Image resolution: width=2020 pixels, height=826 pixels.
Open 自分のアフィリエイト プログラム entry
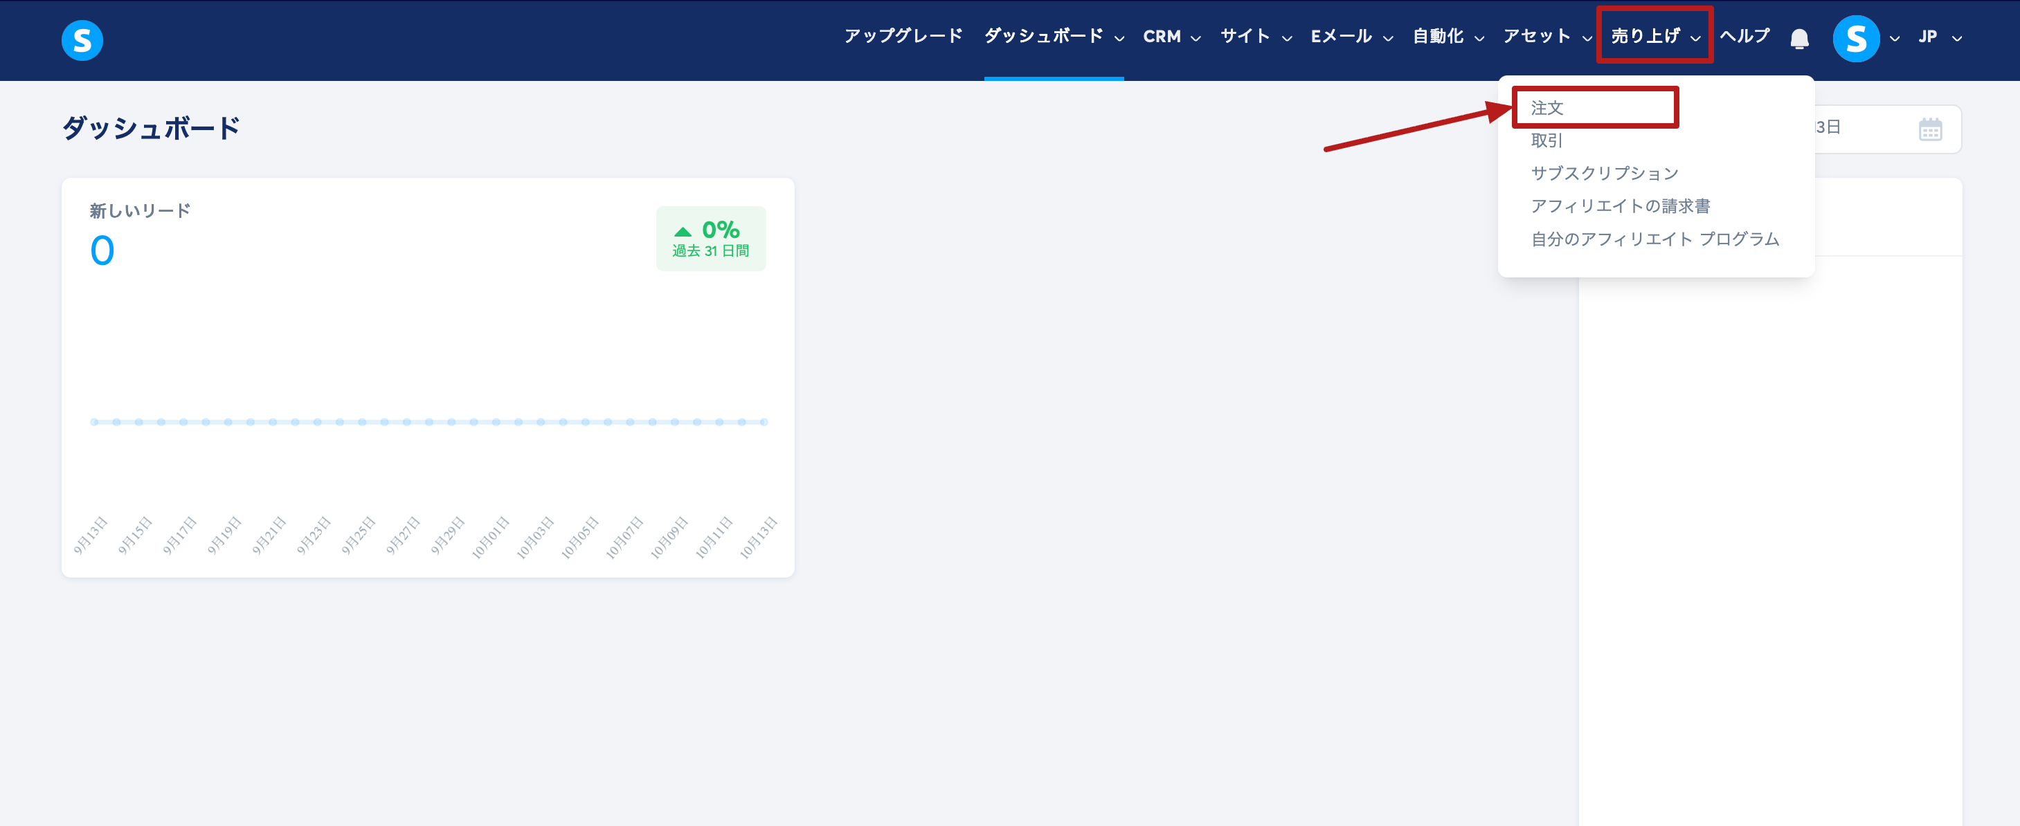point(1654,239)
